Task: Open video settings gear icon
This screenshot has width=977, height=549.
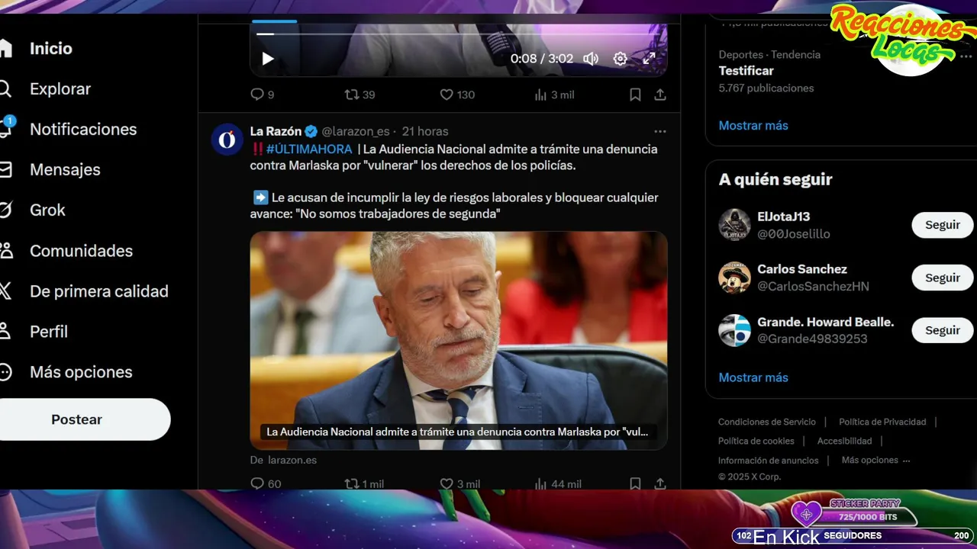Action: coord(621,59)
